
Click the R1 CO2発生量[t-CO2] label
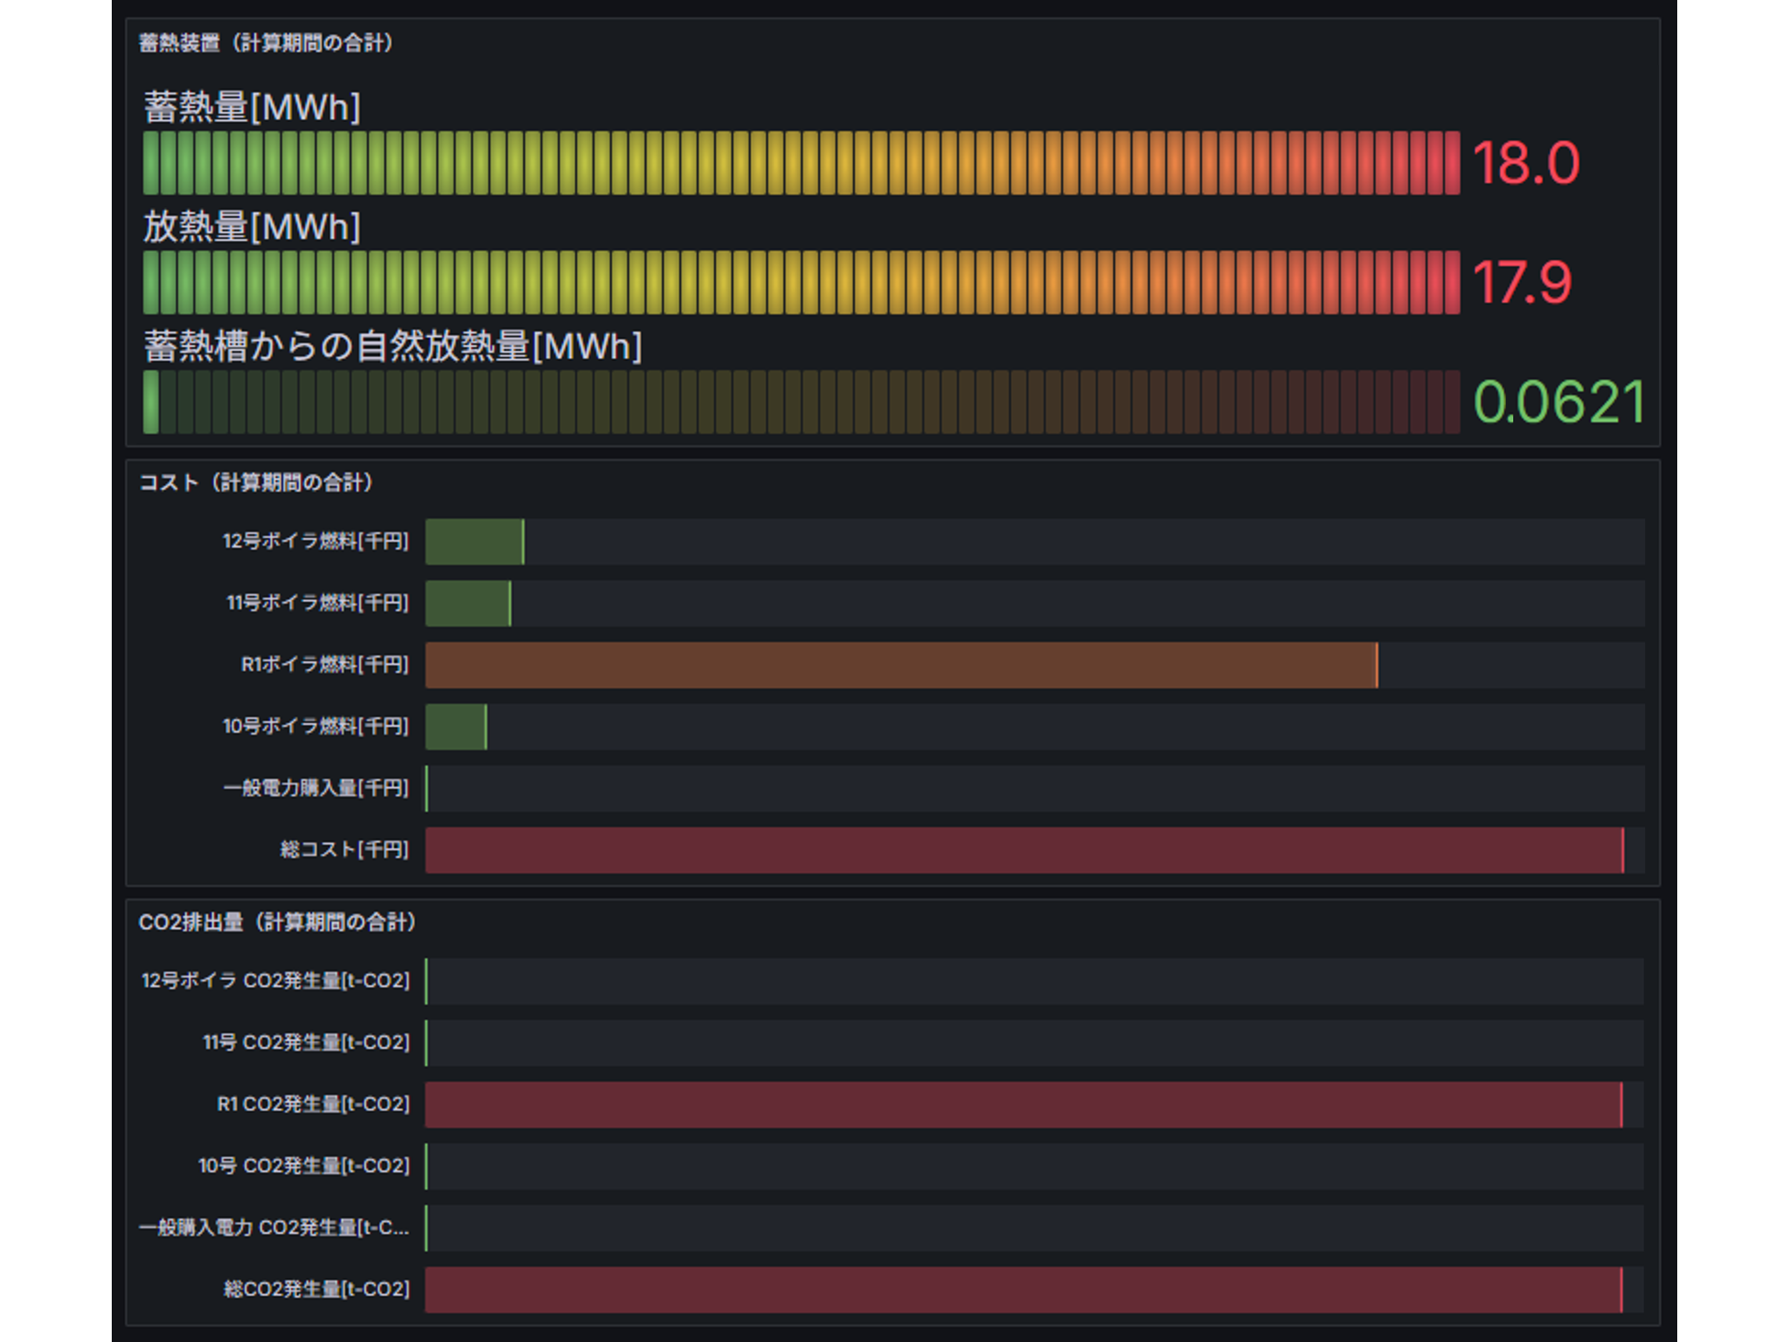coord(313,1105)
